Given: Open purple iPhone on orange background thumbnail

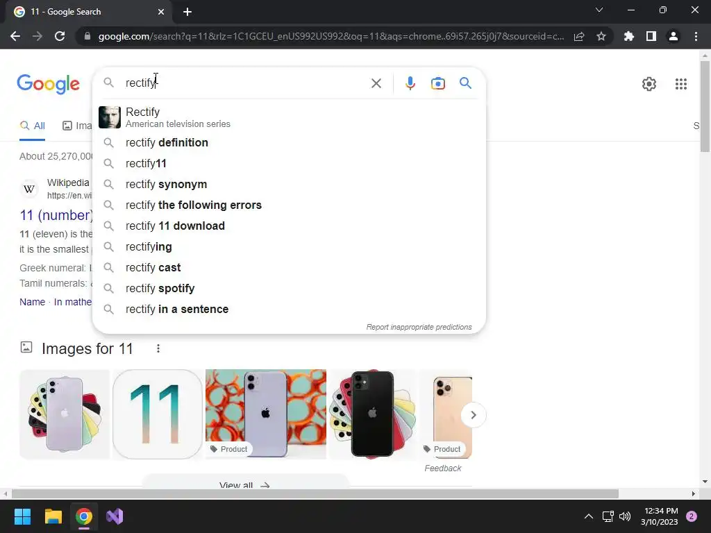Looking at the screenshot, I should pyautogui.click(x=266, y=414).
